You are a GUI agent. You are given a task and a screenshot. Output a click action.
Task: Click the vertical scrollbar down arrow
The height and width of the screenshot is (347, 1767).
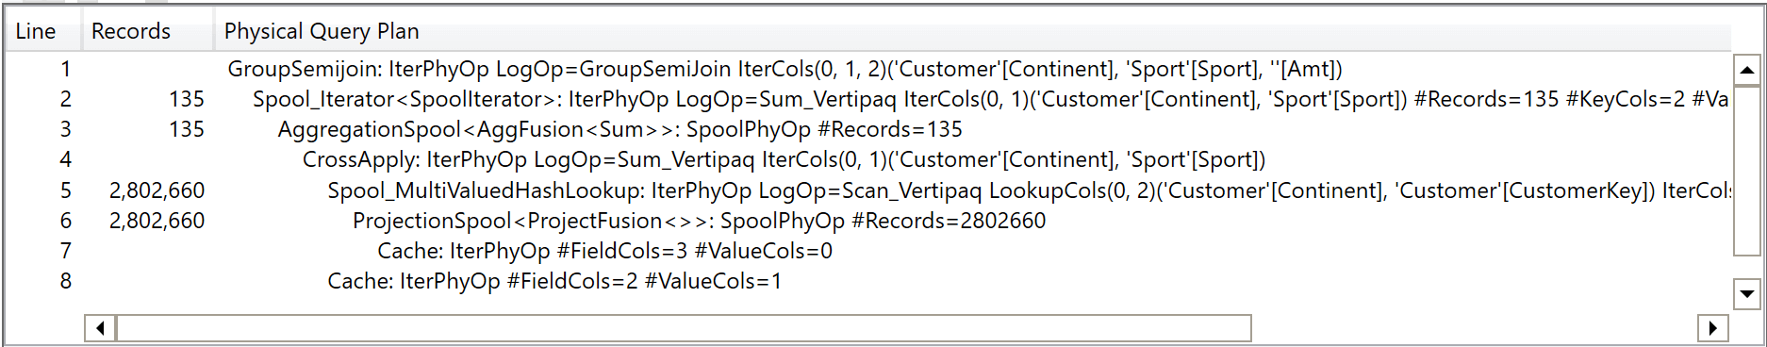coord(1746,293)
